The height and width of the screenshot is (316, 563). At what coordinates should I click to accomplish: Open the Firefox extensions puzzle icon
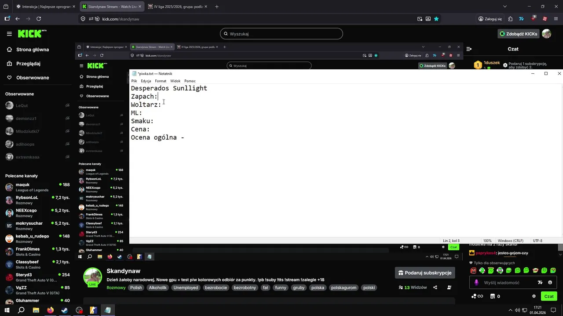click(x=510, y=19)
